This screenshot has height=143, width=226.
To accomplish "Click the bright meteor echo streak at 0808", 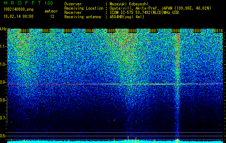I will click(x=177, y=86).
